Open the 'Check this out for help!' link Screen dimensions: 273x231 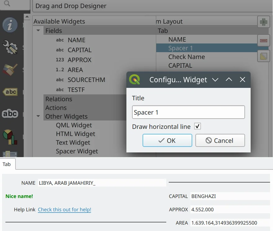coord(64,210)
